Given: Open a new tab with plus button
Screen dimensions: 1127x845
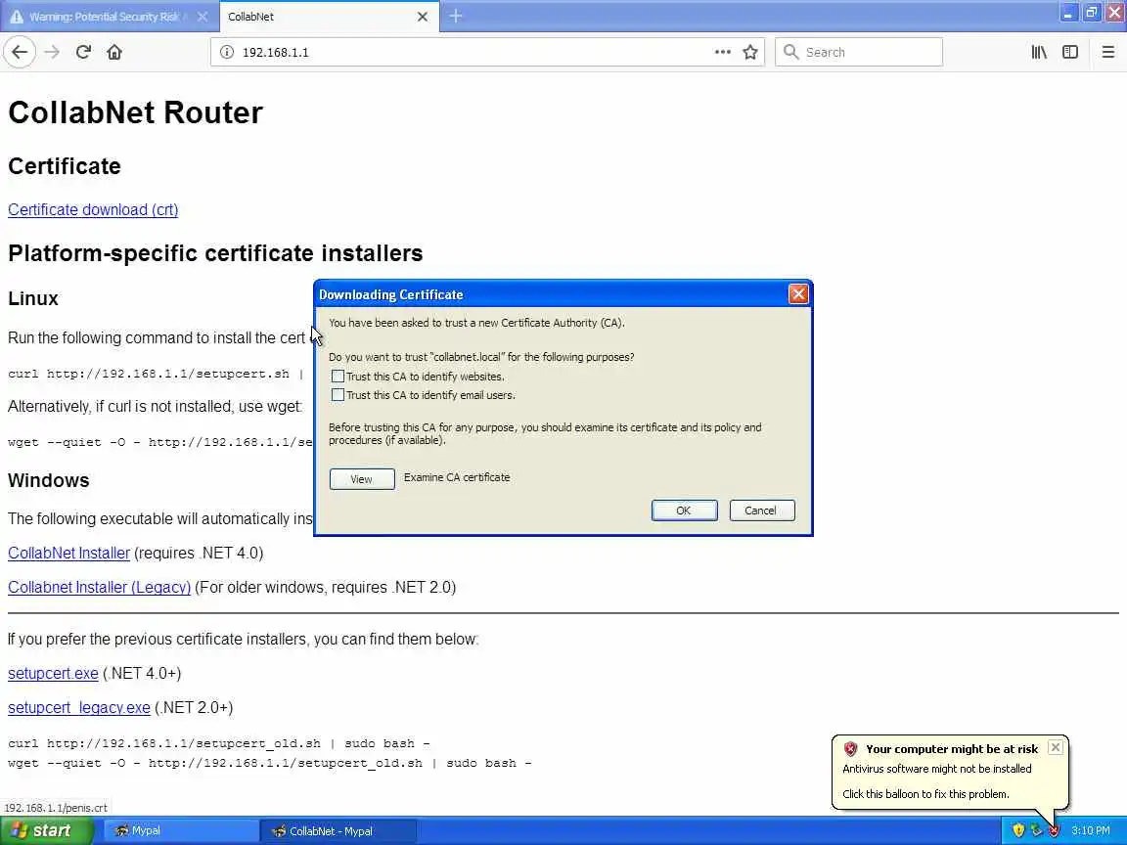Looking at the screenshot, I should 456,16.
